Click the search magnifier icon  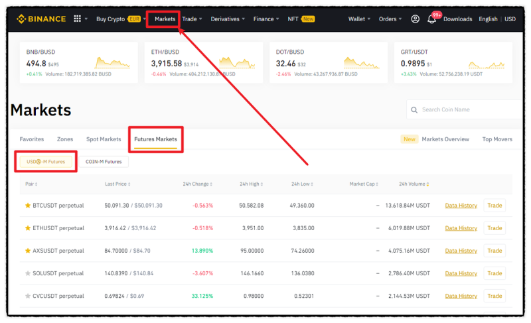[414, 109]
